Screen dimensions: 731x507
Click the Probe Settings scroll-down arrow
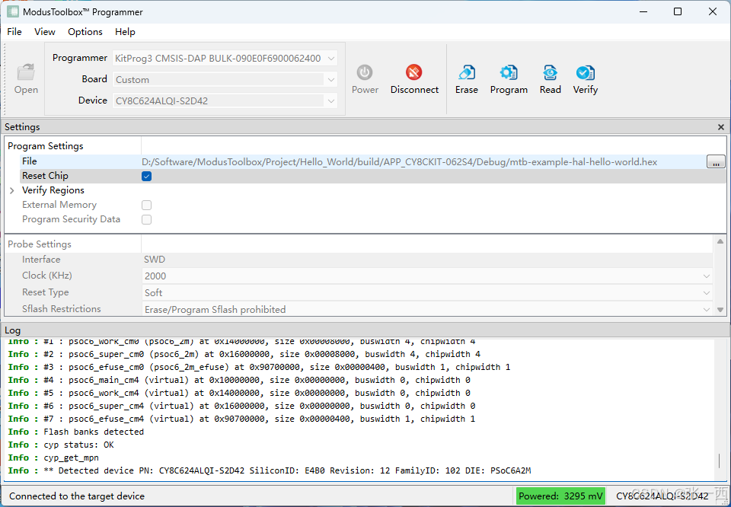pos(720,310)
